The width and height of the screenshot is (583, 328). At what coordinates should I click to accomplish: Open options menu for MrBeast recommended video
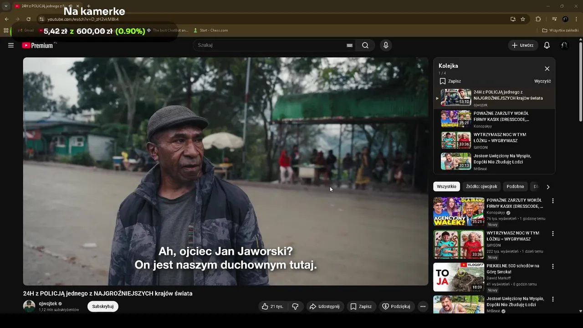point(553,299)
